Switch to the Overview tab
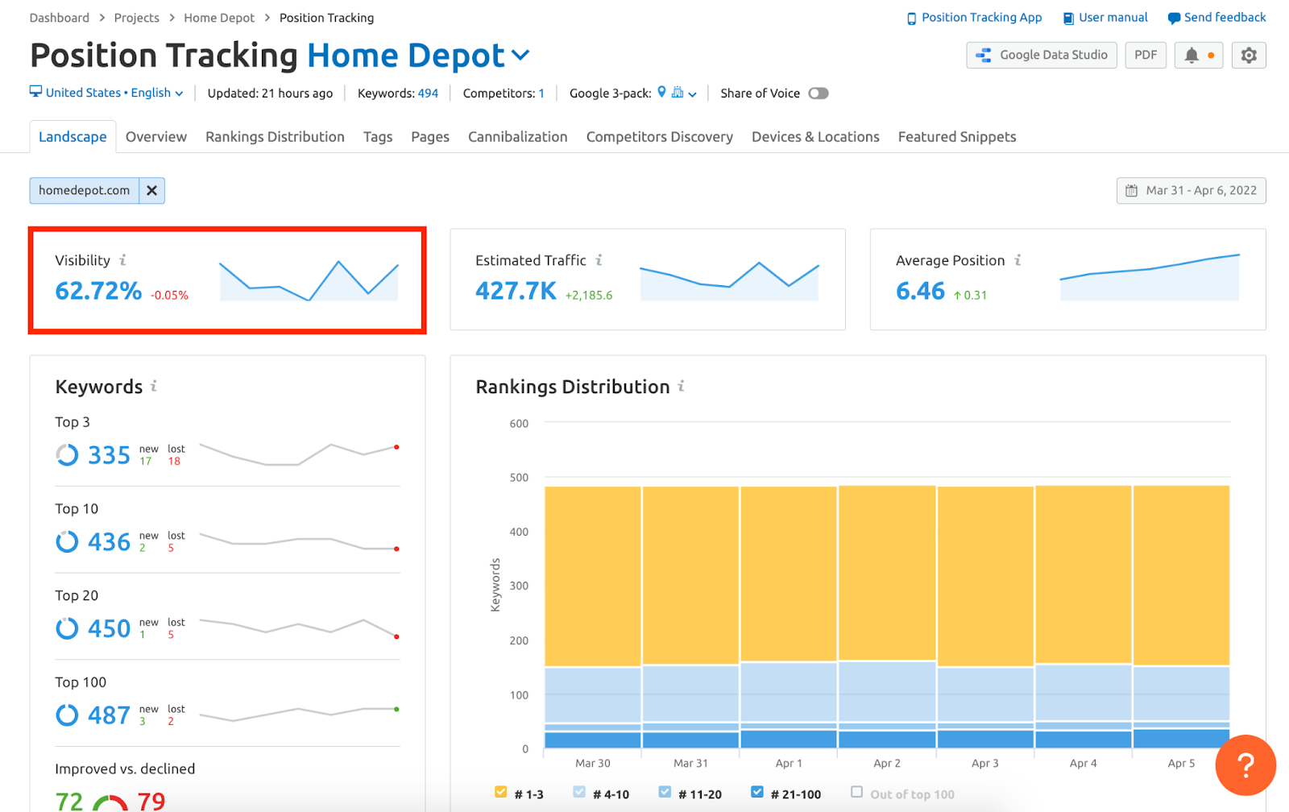This screenshot has height=812, width=1289. [156, 137]
